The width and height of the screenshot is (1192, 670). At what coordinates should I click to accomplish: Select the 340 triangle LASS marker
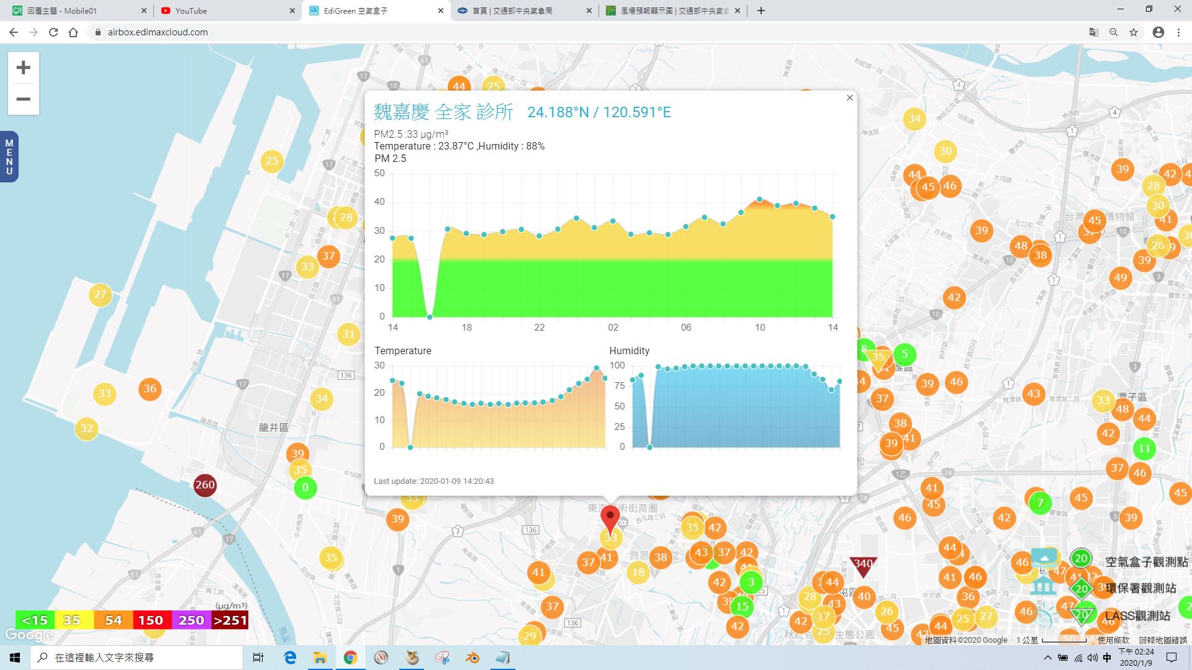click(863, 566)
